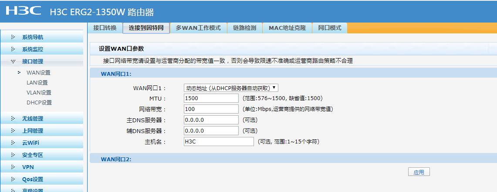Expand the 上网管理 section
497x192 pixels.
(41, 130)
